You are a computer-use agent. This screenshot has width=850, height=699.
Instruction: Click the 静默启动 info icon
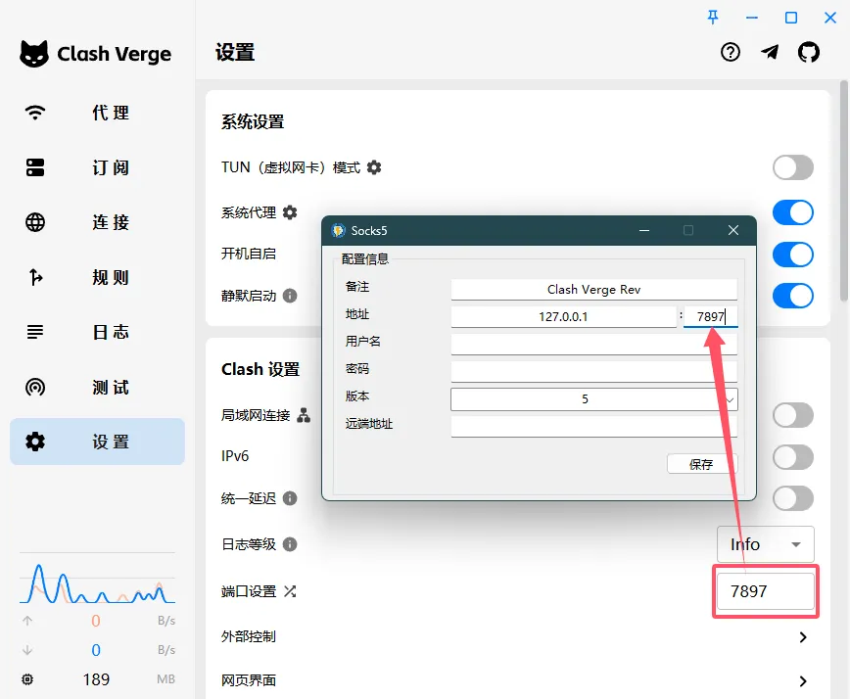pos(290,296)
